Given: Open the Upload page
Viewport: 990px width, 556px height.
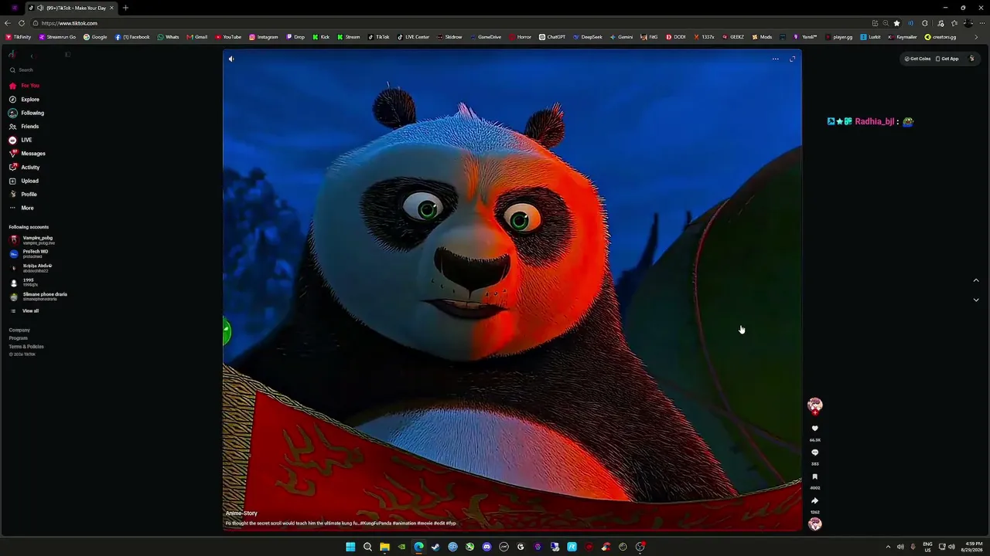Looking at the screenshot, I should (x=24, y=181).
